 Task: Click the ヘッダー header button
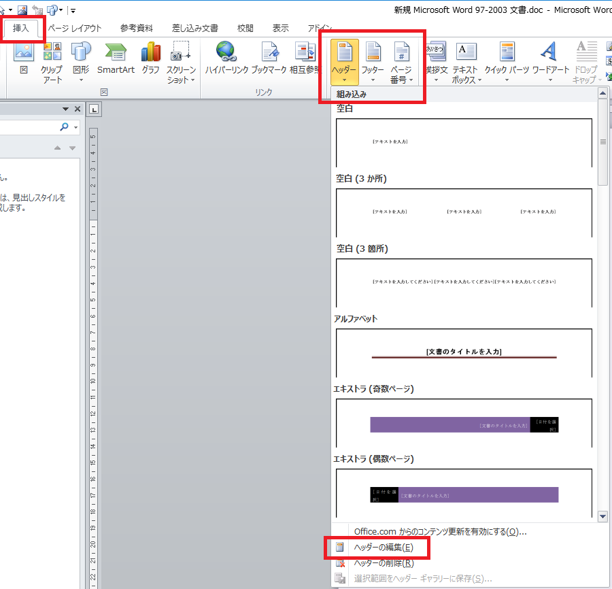344,63
